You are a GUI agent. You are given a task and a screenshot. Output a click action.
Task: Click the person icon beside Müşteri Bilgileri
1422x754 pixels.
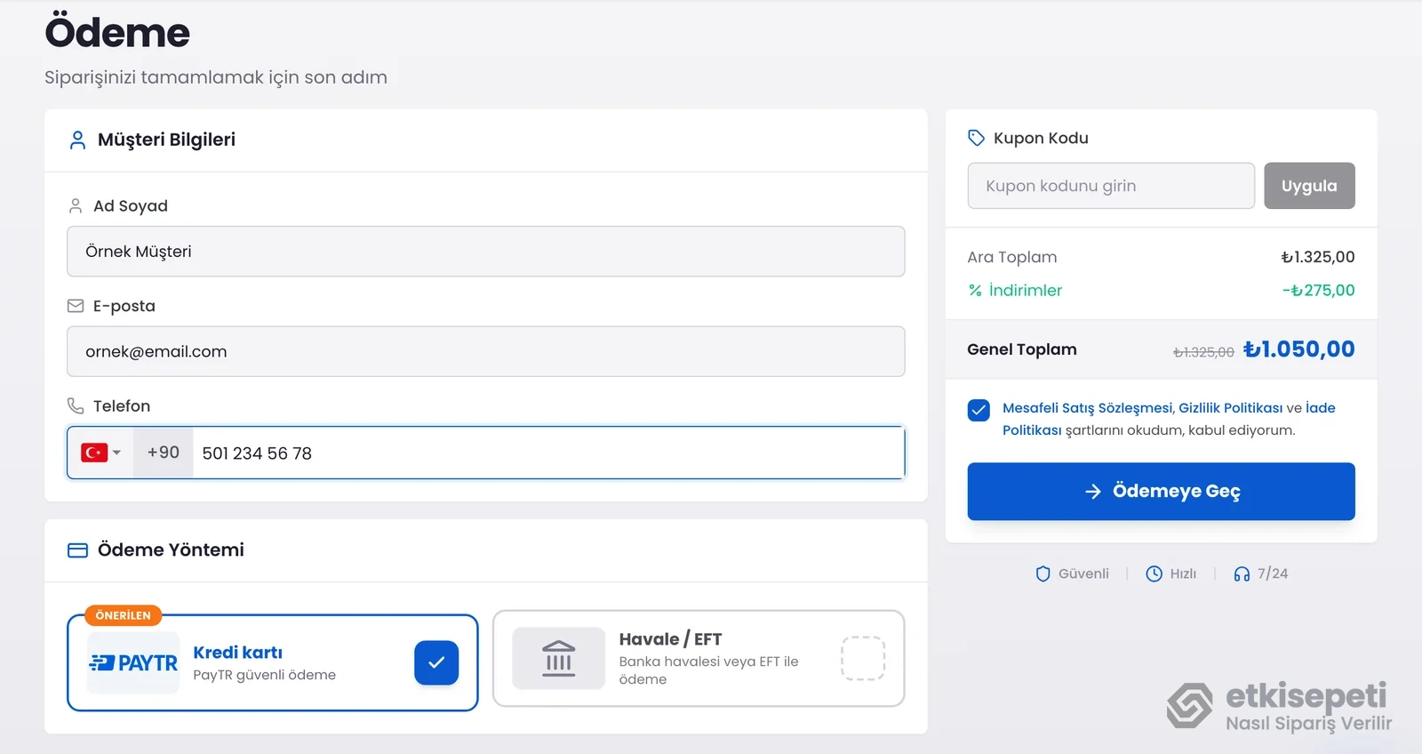coord(77,140)
